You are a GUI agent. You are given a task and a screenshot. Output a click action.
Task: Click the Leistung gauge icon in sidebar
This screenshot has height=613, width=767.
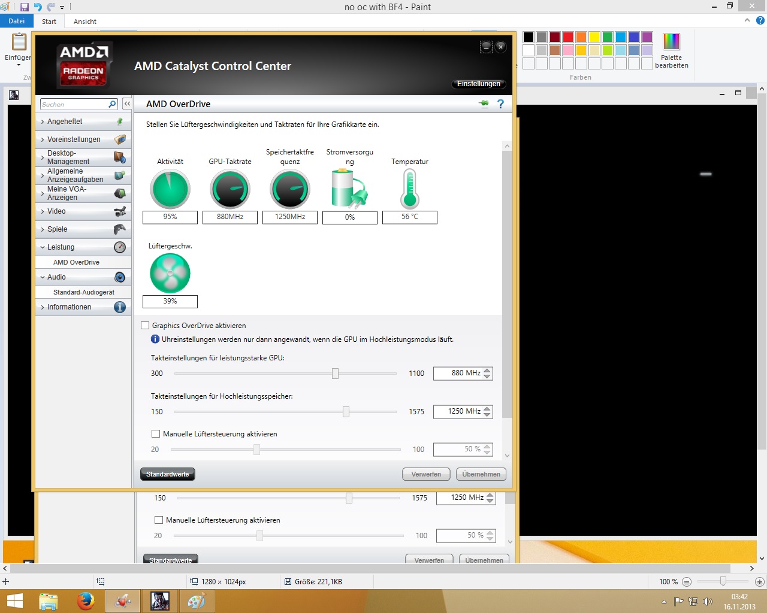(120, 247)
